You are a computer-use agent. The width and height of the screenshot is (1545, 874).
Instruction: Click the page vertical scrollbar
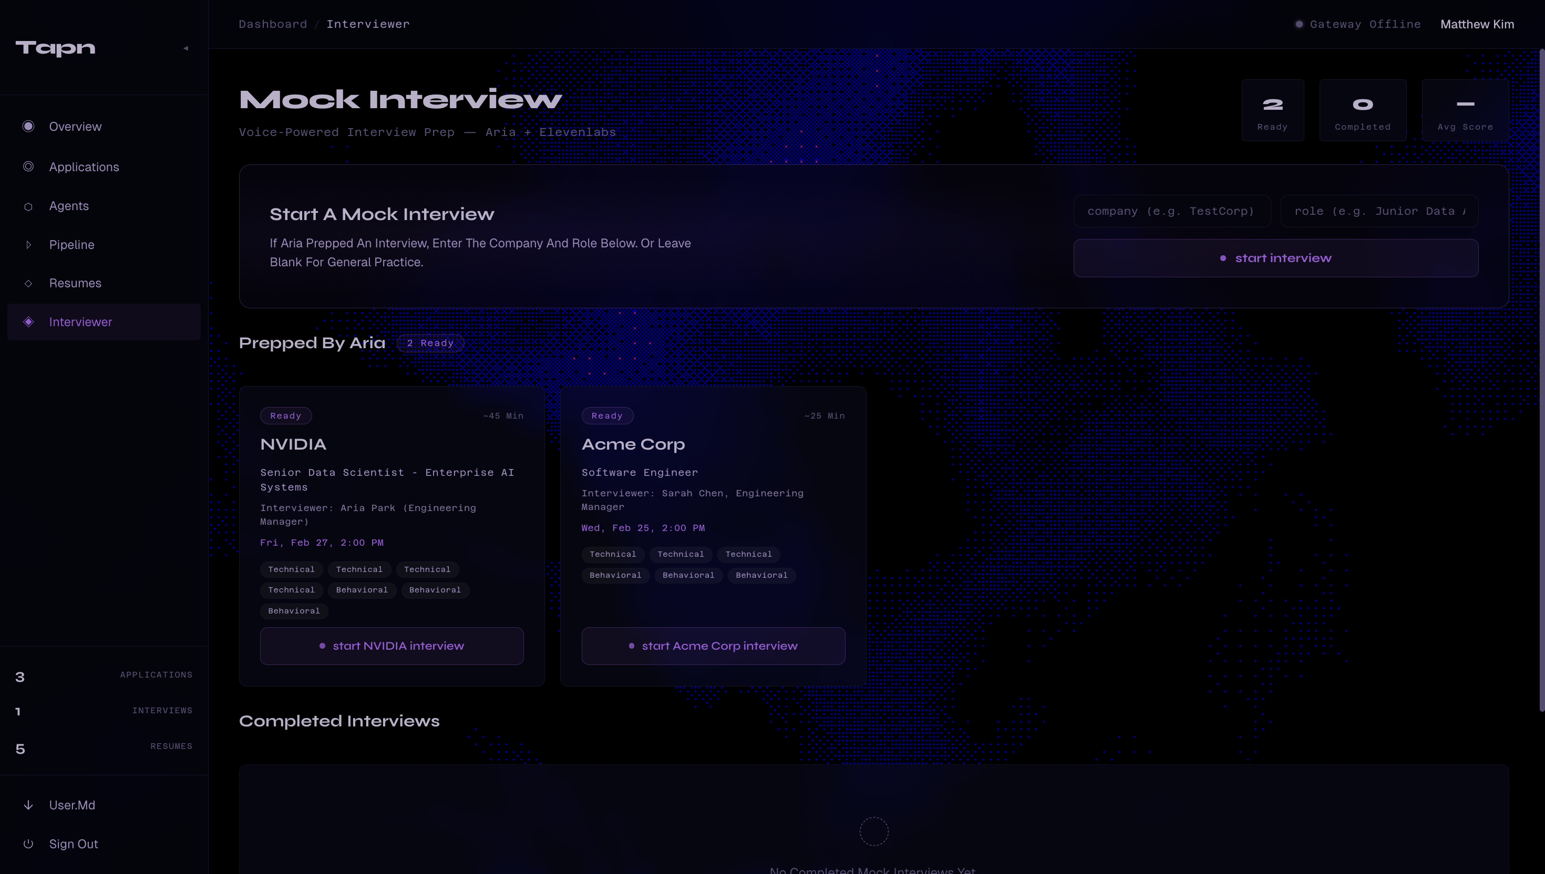coord(1541,381)
